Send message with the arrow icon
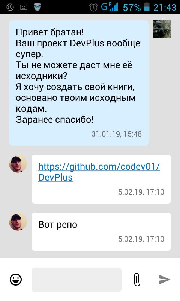Viewport: 180px width, 301px height. click(x=164, y=280)
